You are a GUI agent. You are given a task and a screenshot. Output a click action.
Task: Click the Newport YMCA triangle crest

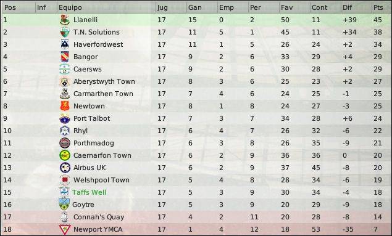(65, 229)
